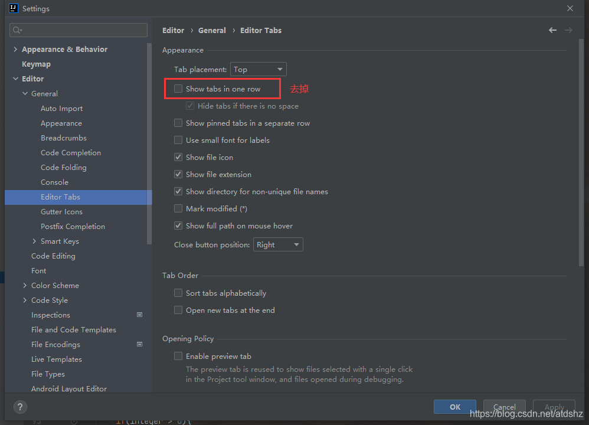Enable Use small font for labels
This screenshot has height=425, width=589.
(x=178, y=140)
